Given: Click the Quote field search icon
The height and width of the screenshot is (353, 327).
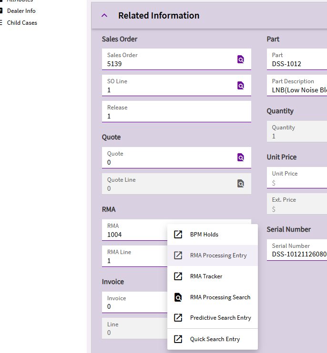Looking at the screenshot, I should [241, 157].
